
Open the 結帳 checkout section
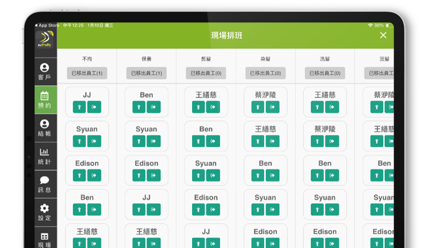(x=45, y=128)
